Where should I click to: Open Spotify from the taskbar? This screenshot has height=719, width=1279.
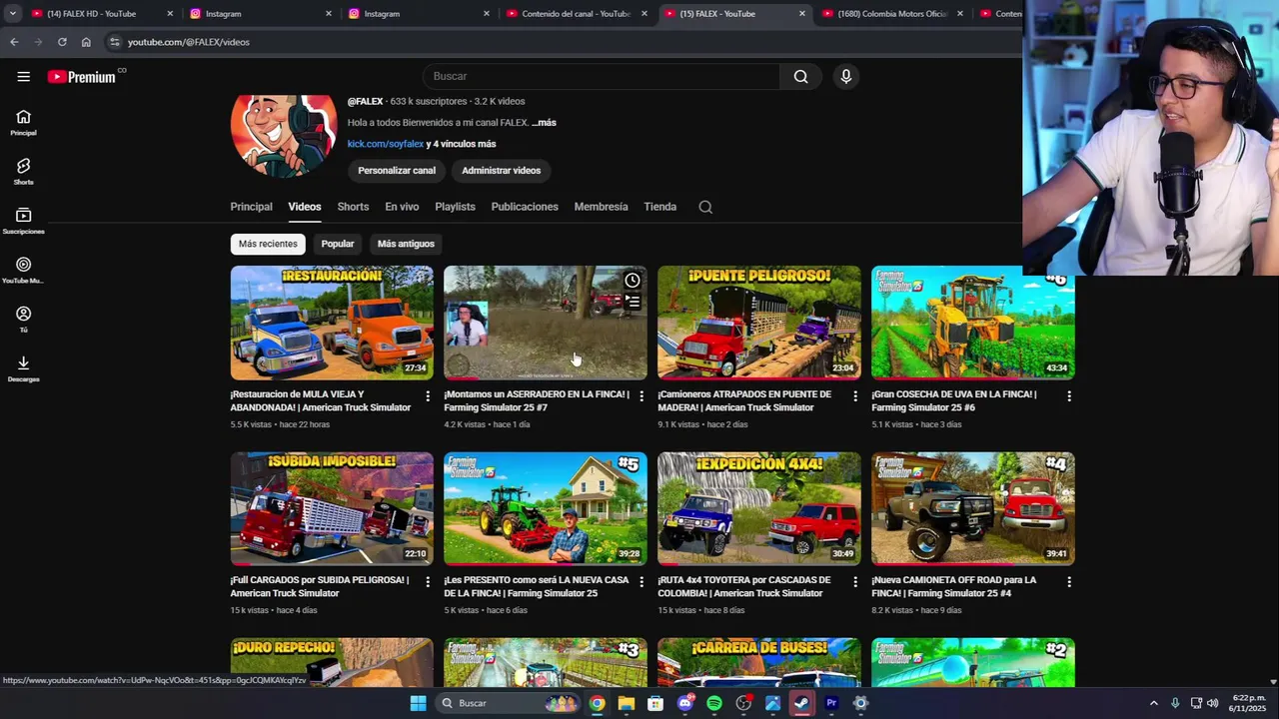[x=714, y=703]
